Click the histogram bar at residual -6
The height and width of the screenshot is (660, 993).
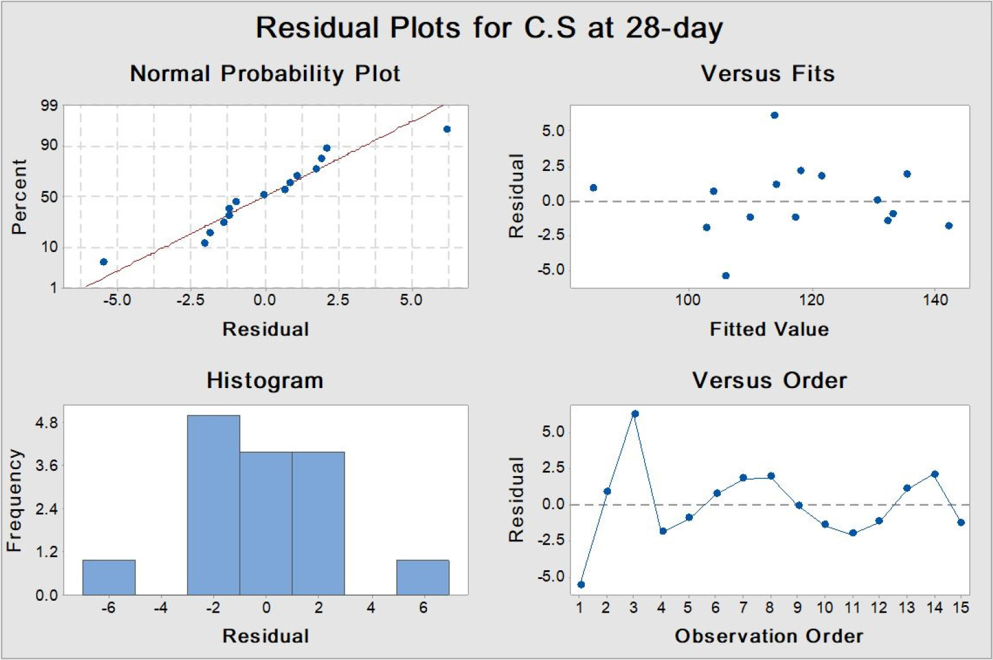[109, 577]
